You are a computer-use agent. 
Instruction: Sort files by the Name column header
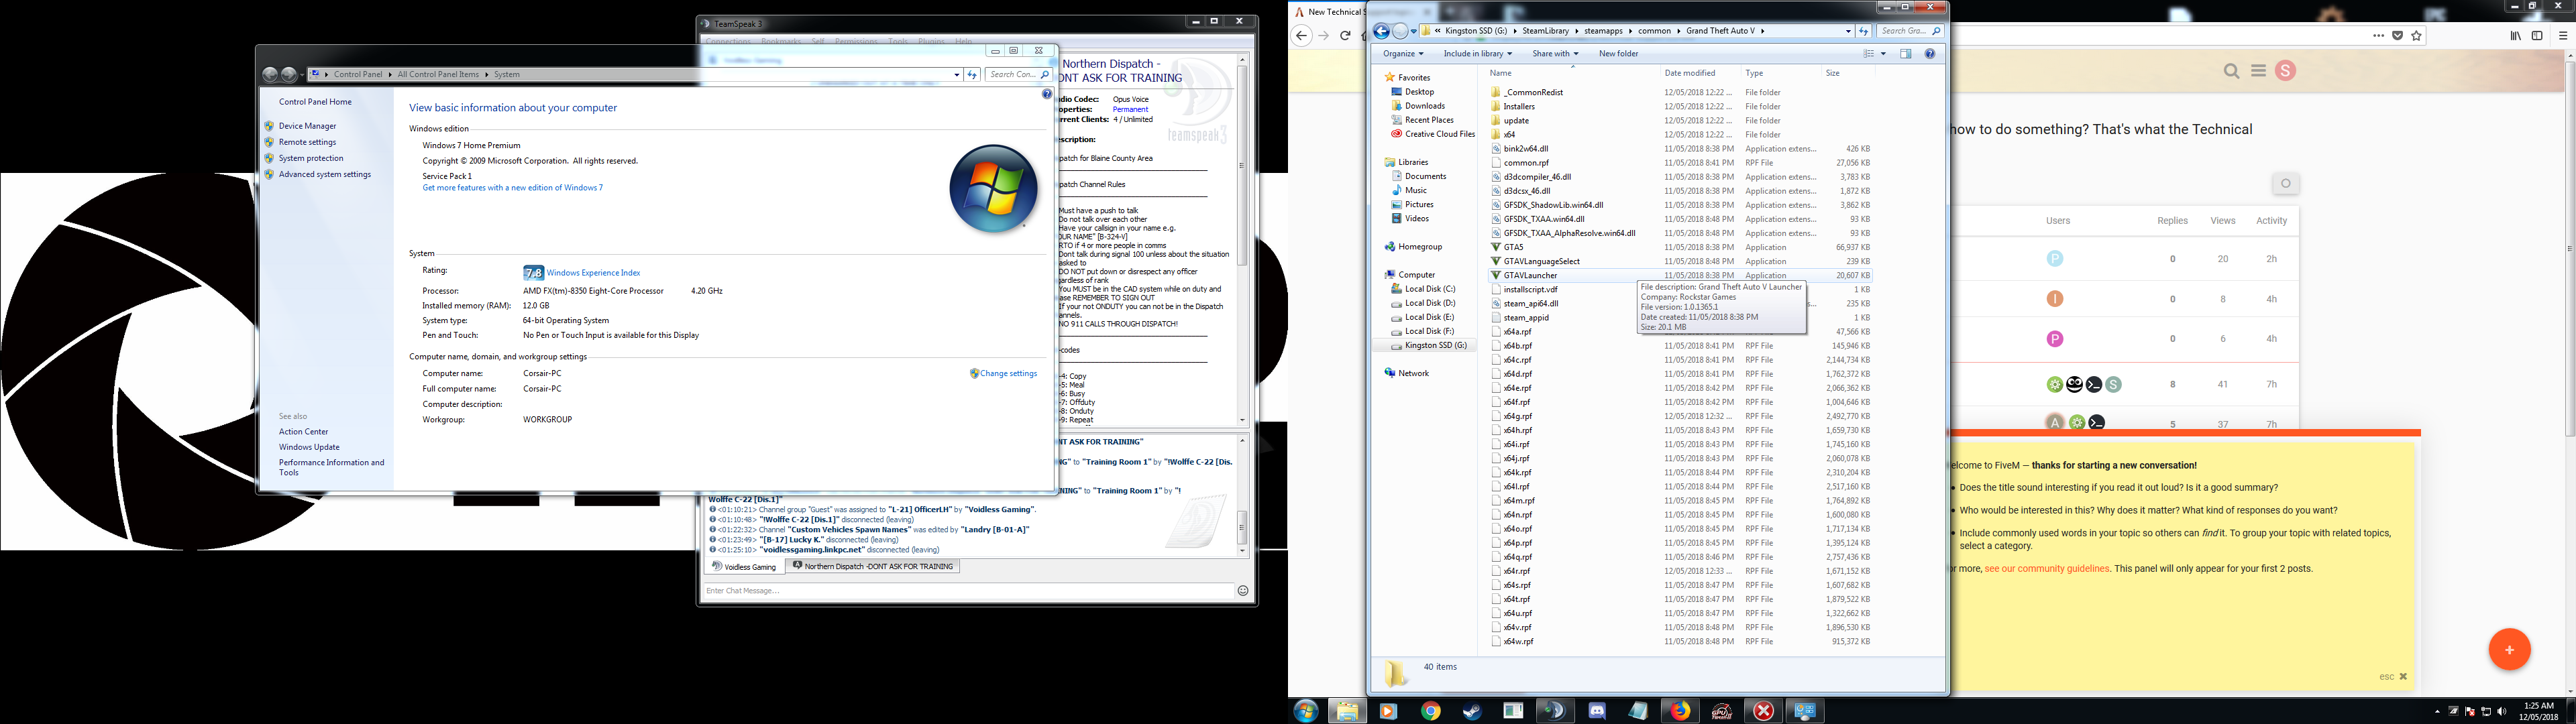tap(1500, 73)
